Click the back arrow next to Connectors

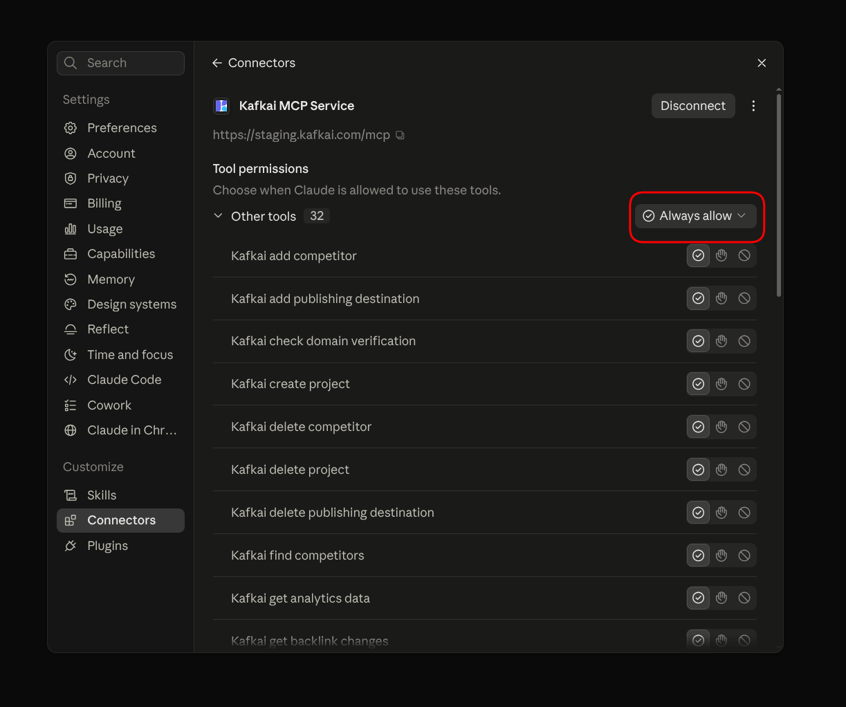tap(217, 63)
